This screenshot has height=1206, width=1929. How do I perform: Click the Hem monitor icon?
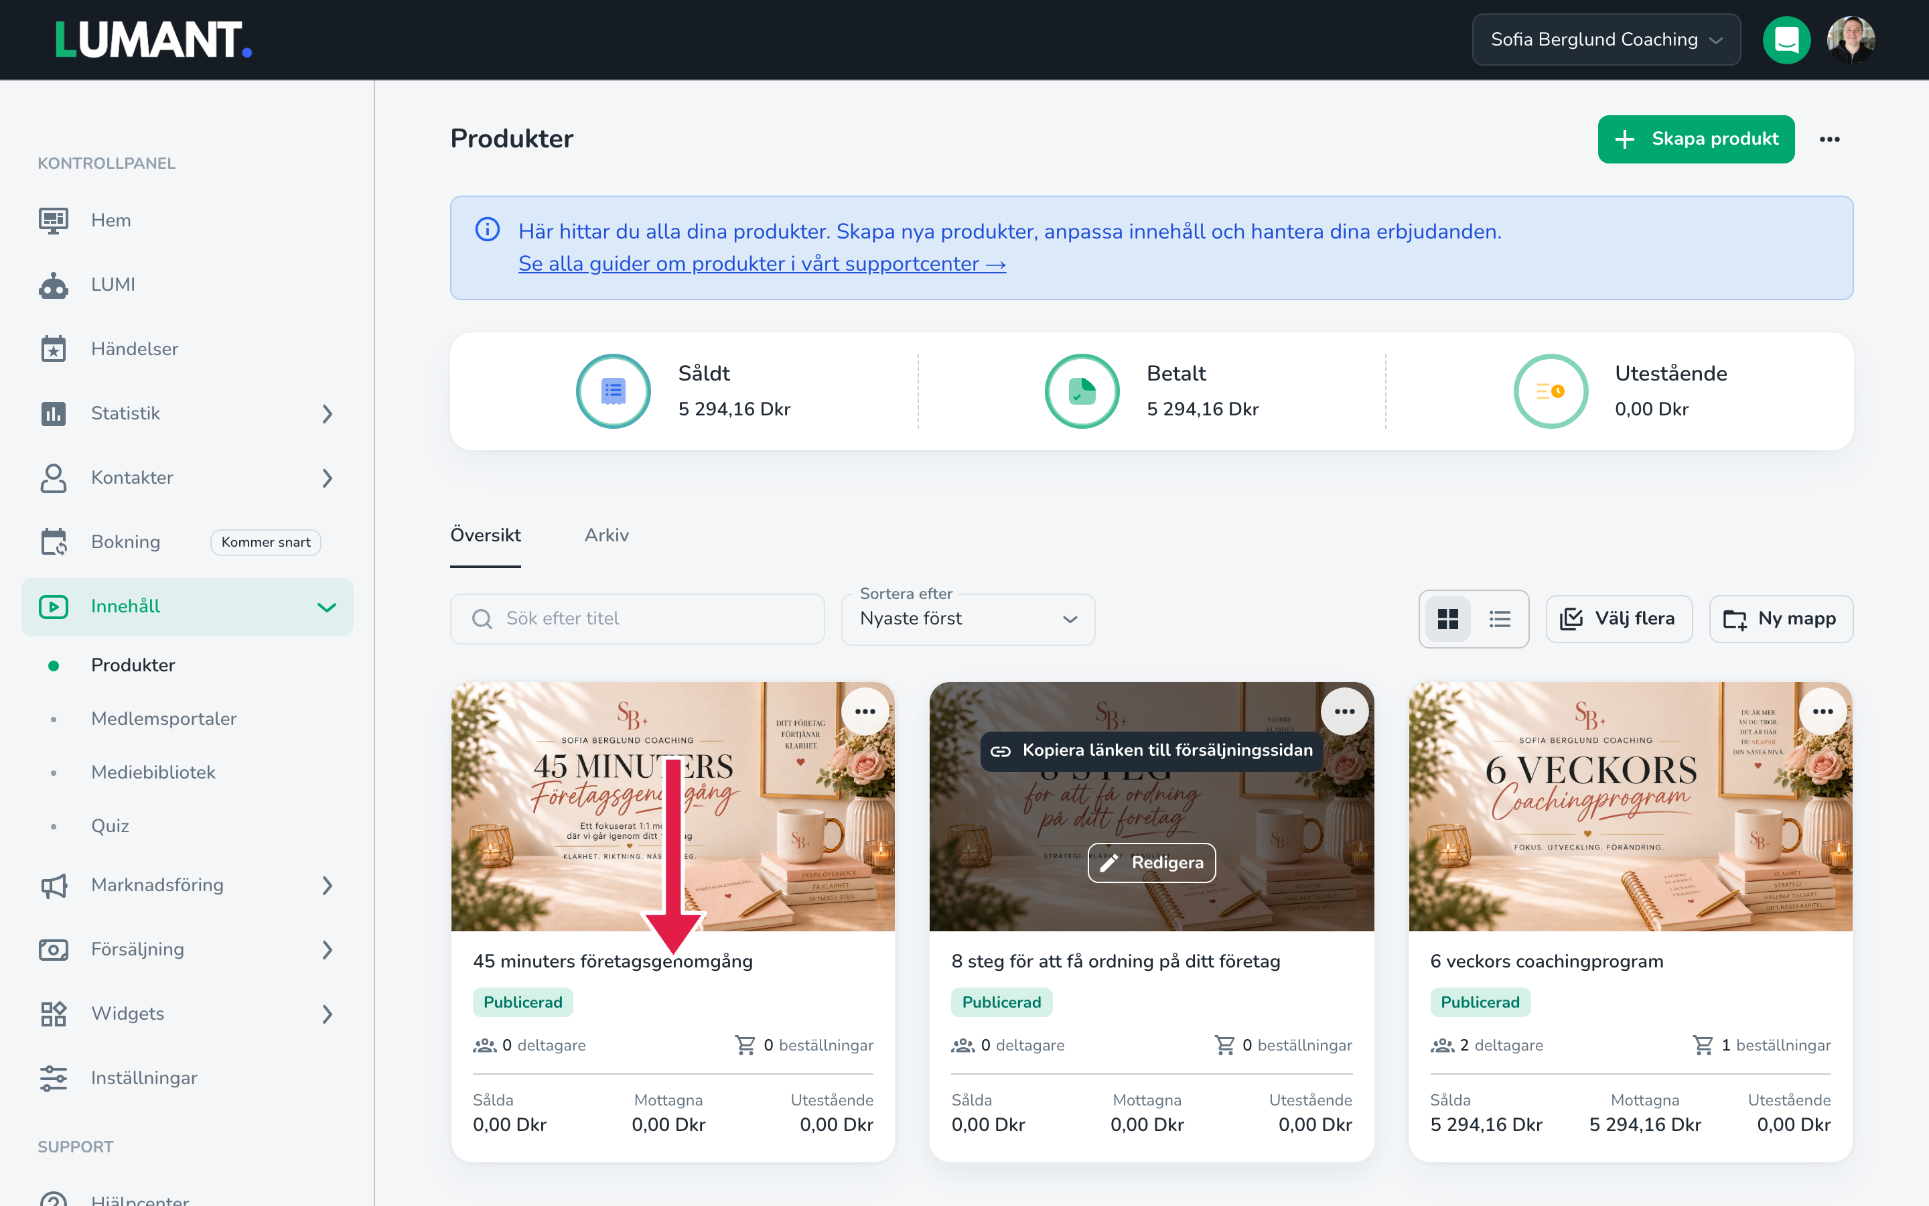(54, 220)
